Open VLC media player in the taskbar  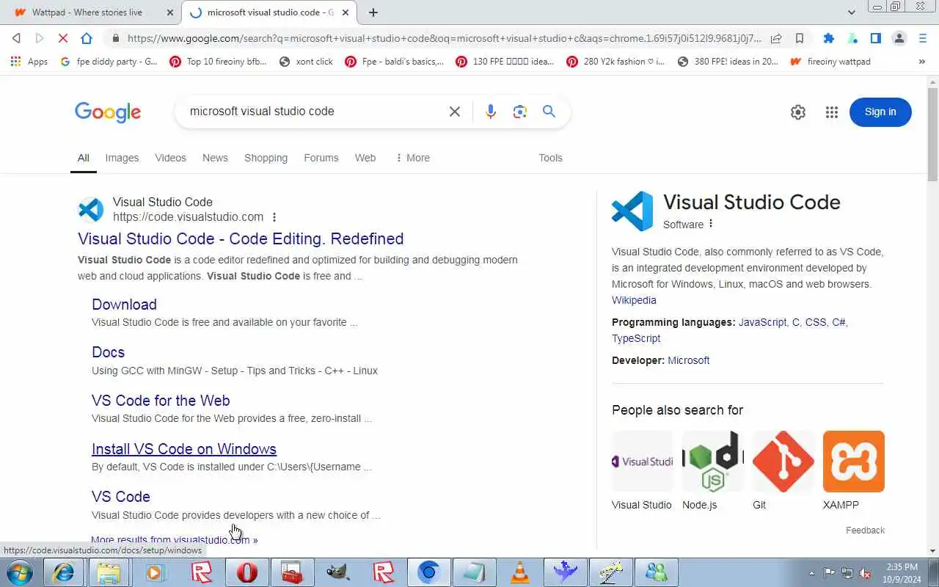tap(520, 572)
